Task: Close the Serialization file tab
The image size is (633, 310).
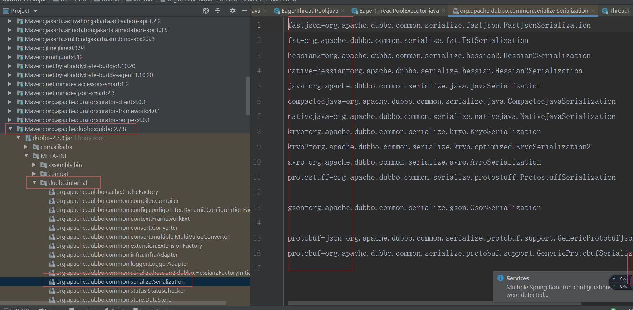Action: pyautogui.click(x=593, y=11)
